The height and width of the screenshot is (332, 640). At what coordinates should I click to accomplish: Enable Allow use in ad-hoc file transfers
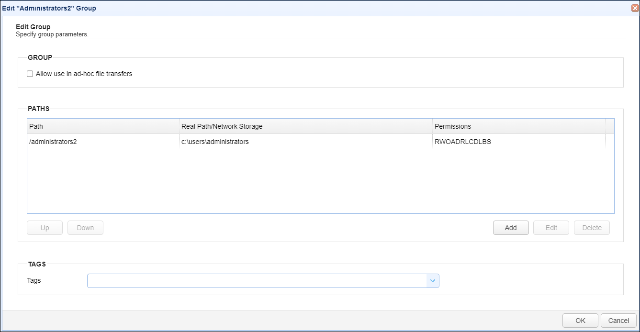30,74
